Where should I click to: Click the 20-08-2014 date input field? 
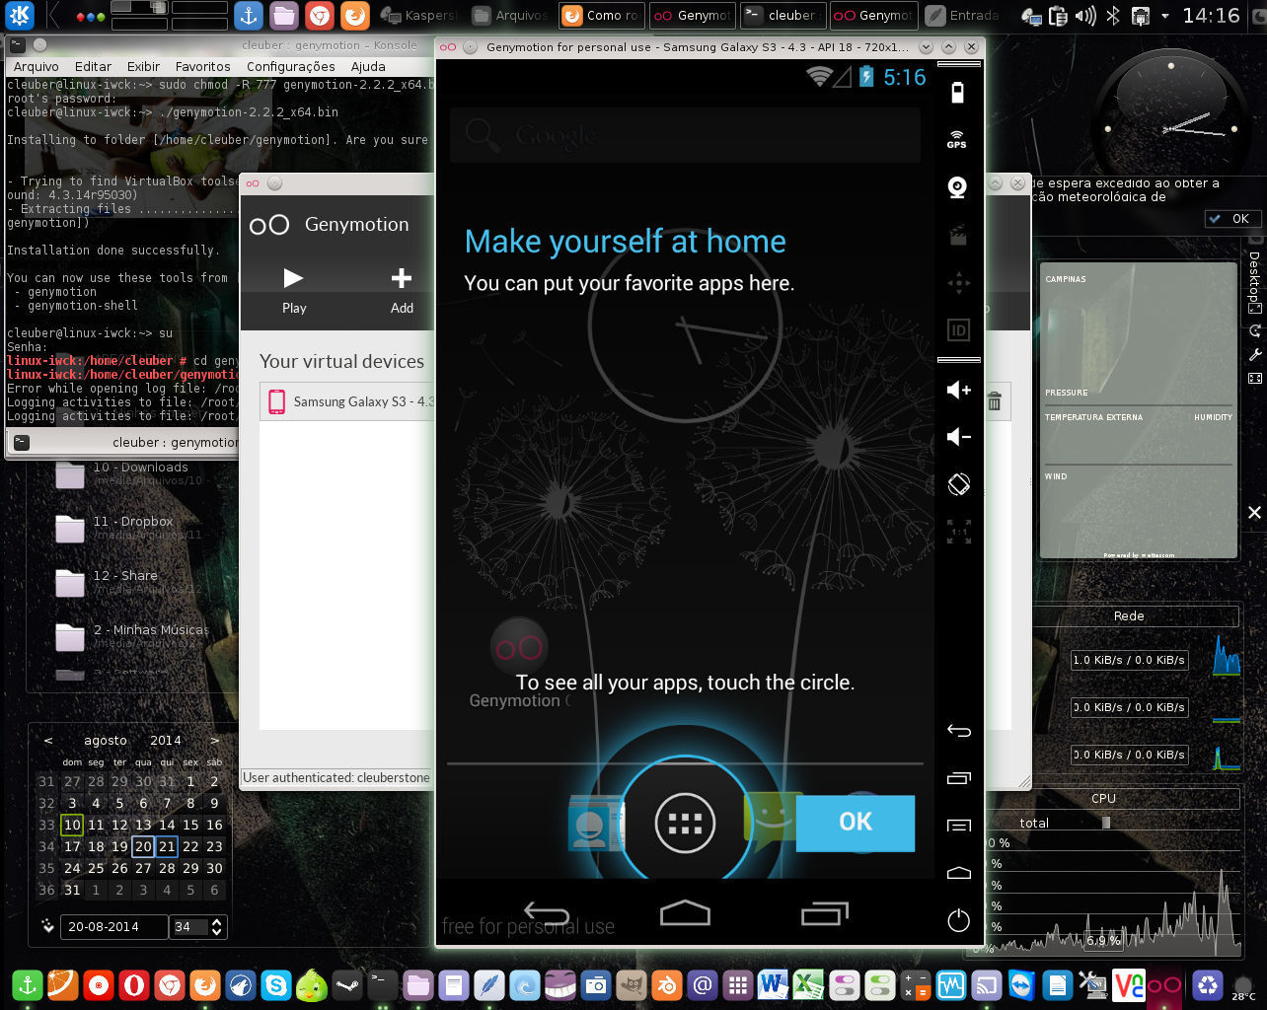tap(113, 927)
